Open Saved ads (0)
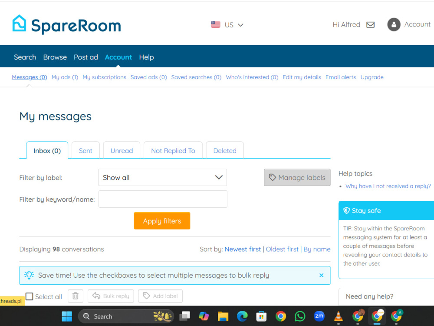The height and width of the screenshot is (326, 434). 148,77
